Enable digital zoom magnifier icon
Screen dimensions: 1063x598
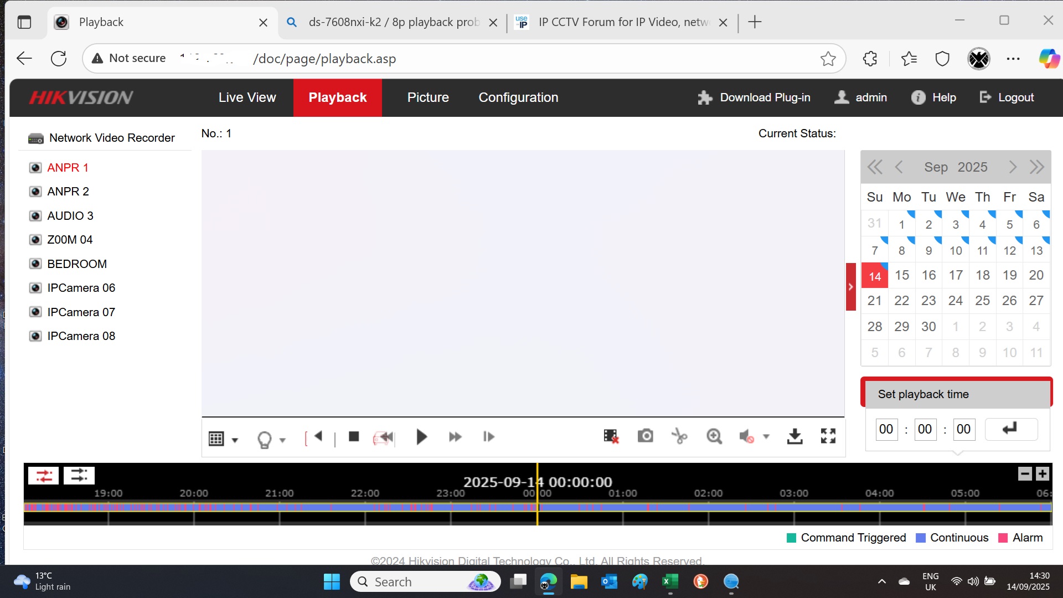714,436
